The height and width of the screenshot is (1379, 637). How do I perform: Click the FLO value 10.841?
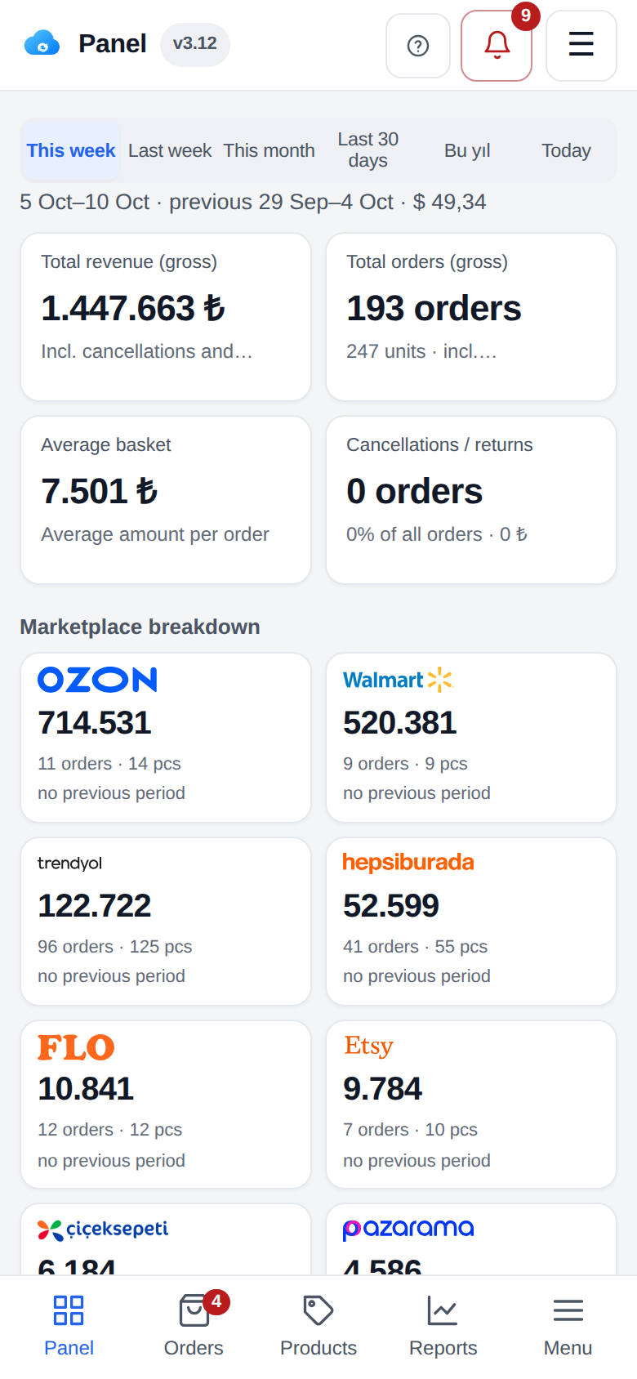pyautogui.click(x=86, y=1089)
